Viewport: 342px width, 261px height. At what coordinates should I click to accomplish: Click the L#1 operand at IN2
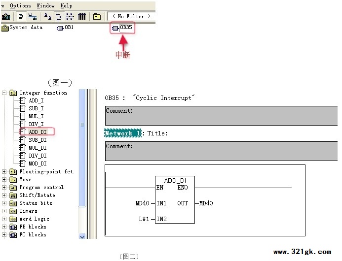pos(144,219)
